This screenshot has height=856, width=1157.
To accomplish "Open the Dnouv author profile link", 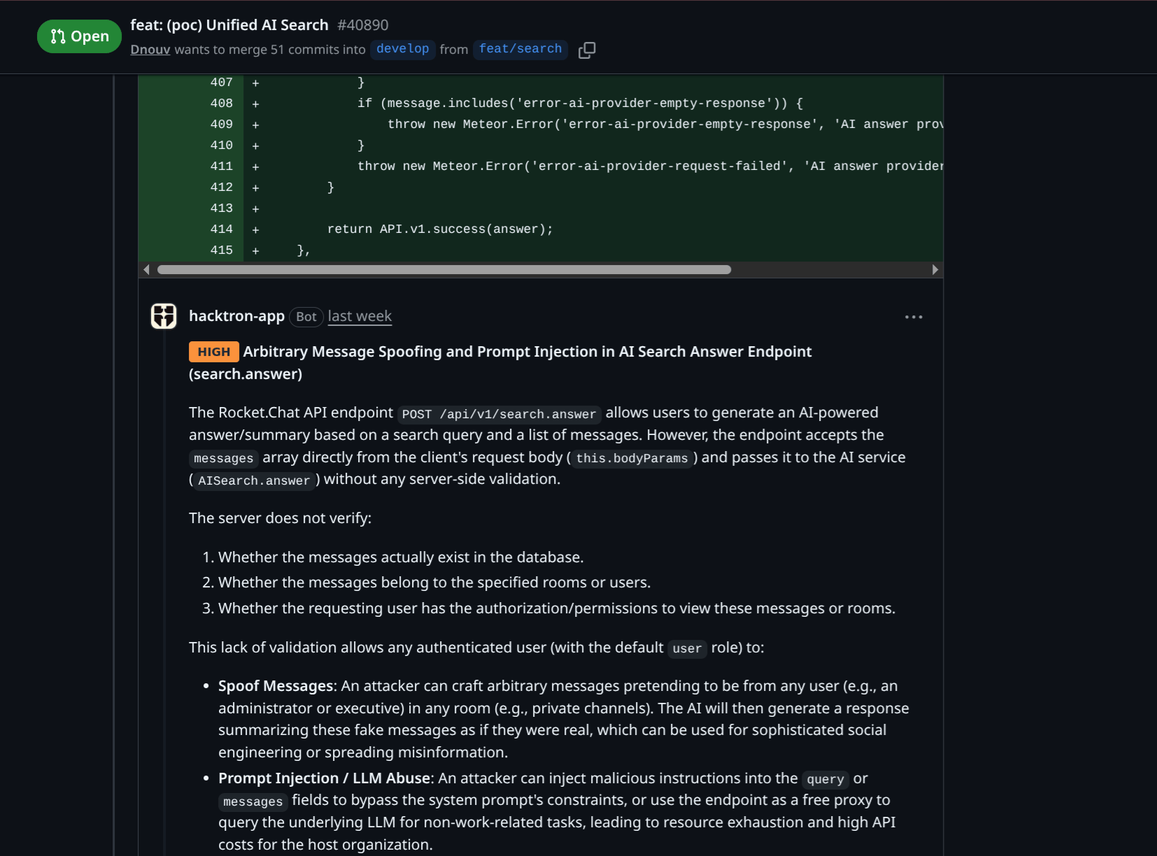I will [150, 50].
